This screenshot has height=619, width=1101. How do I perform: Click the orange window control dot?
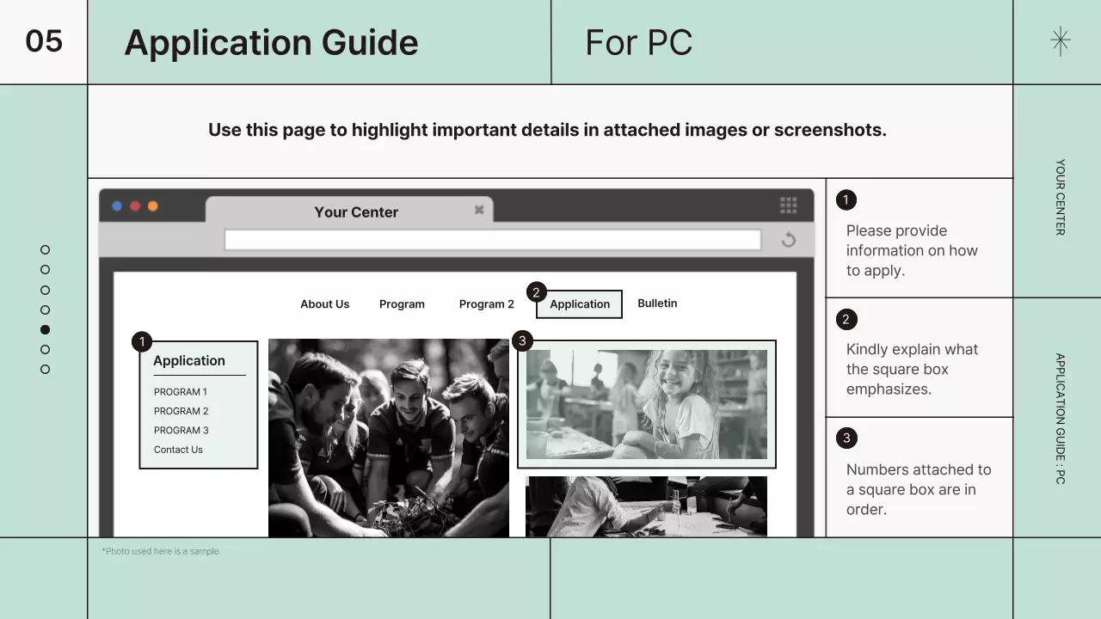153,206
